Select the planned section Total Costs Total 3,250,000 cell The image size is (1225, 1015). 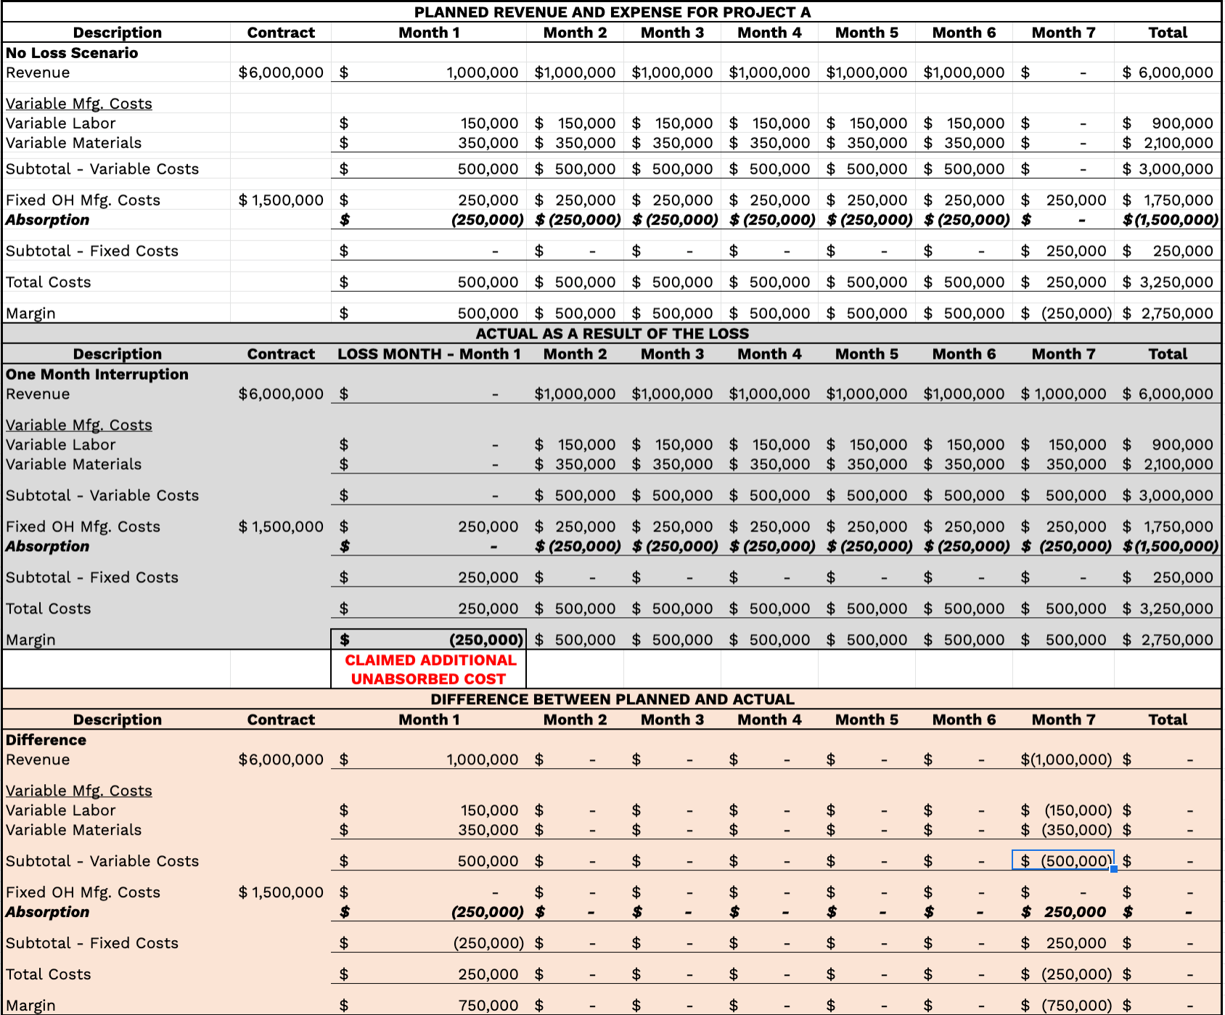[1168, 282]
